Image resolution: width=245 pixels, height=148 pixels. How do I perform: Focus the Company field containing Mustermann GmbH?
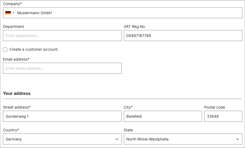pyautogui.click(x=123, y=13)
